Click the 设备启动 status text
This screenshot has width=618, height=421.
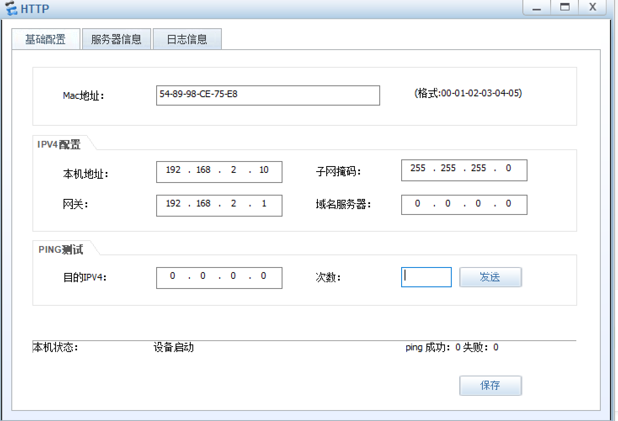tap(173, 347)
